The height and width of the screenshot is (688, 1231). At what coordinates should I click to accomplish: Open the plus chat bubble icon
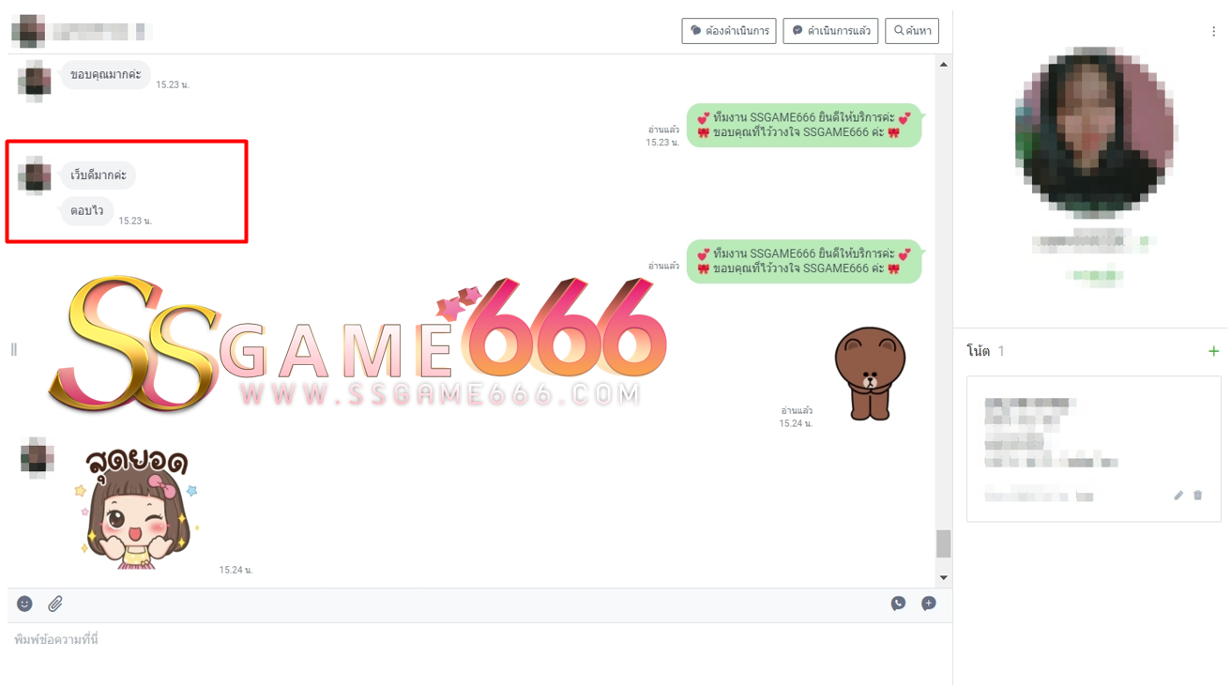pos(929,604)
